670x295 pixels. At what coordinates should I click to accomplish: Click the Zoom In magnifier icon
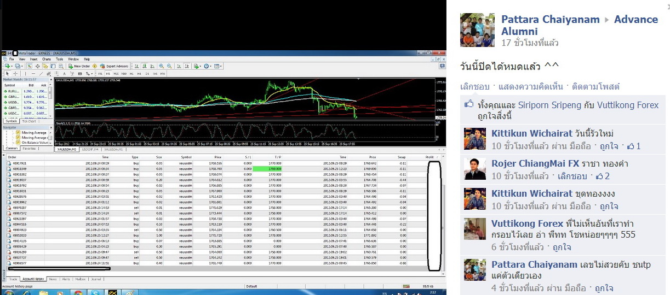pos(161,66)
